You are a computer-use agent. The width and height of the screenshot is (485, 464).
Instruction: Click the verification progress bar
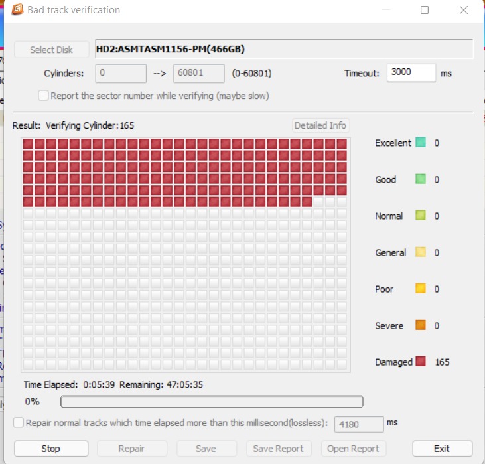[x=212, y=402]
